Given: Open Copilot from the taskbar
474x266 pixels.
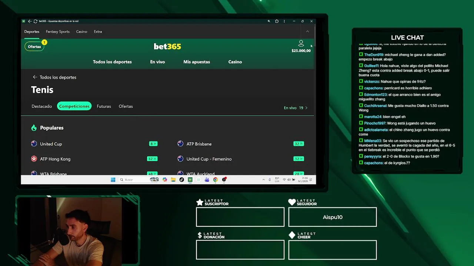Looking at the screenshot, I should click(x=164, y=180).
